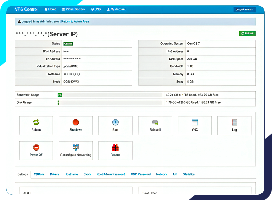Click the Reinstall drive icon

(155, 122)
